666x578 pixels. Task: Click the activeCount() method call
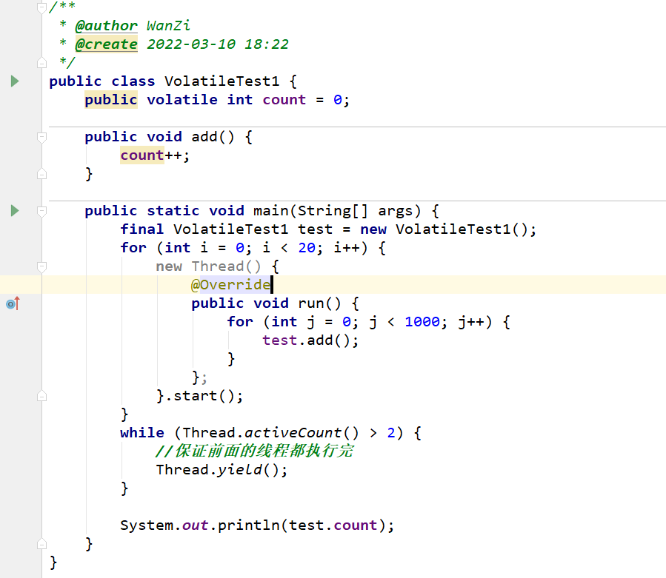302,433
